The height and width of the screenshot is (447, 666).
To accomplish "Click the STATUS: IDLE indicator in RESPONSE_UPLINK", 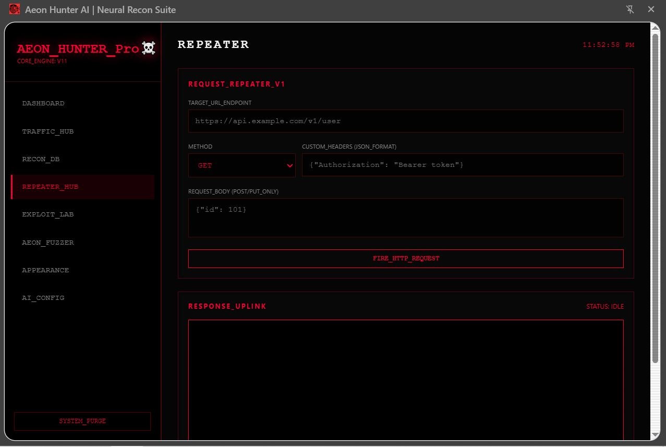I will pyautogui.click(x=604, y=307).
